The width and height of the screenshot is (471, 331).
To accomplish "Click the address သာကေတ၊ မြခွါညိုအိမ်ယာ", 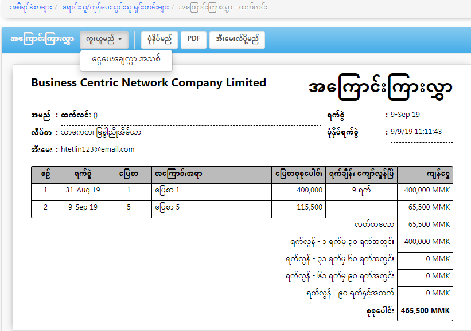I will [x=101, y=132].
